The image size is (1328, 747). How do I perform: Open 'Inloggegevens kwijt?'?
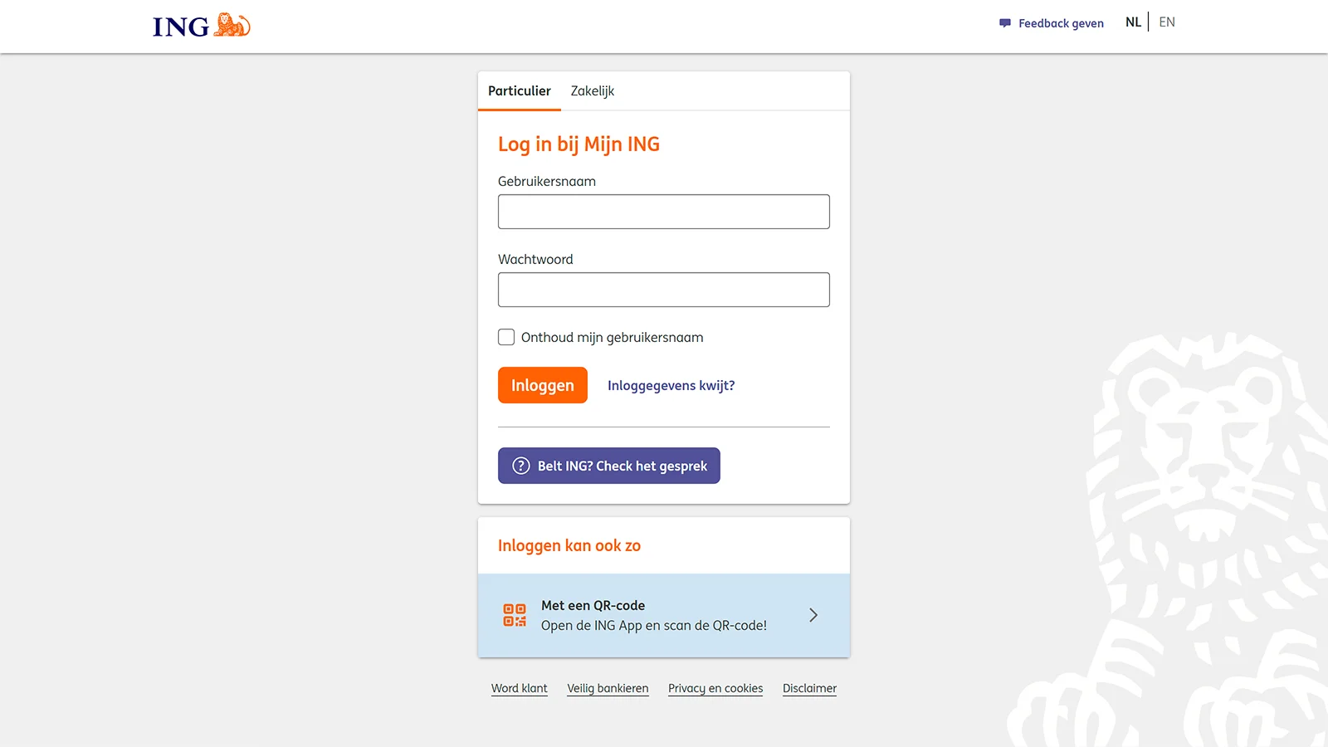671,385
